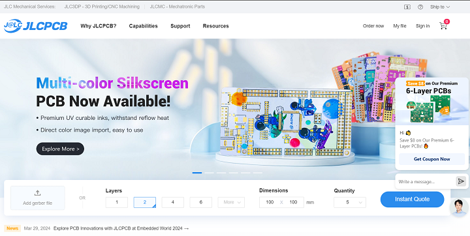The width and height of the screenshot is (470, 236).
Task: Expand the Ship to dropdown
Action: point(440,7)
